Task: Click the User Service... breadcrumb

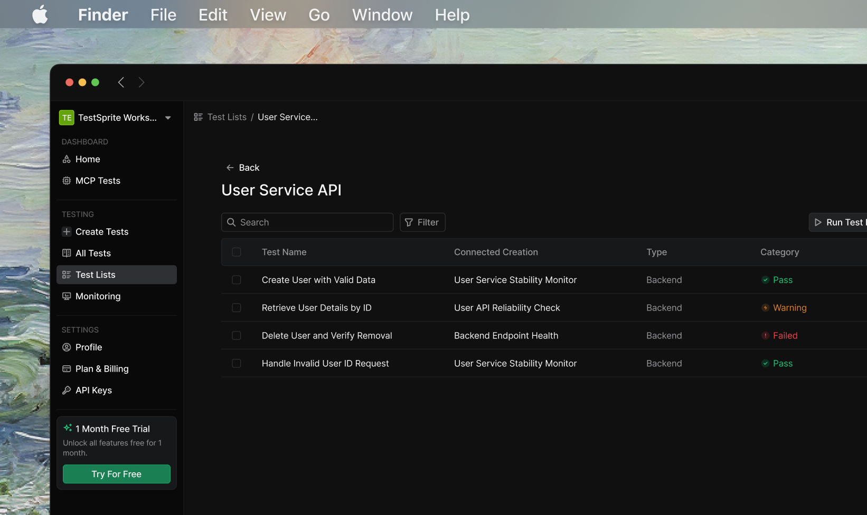Action: pos(288,117)
